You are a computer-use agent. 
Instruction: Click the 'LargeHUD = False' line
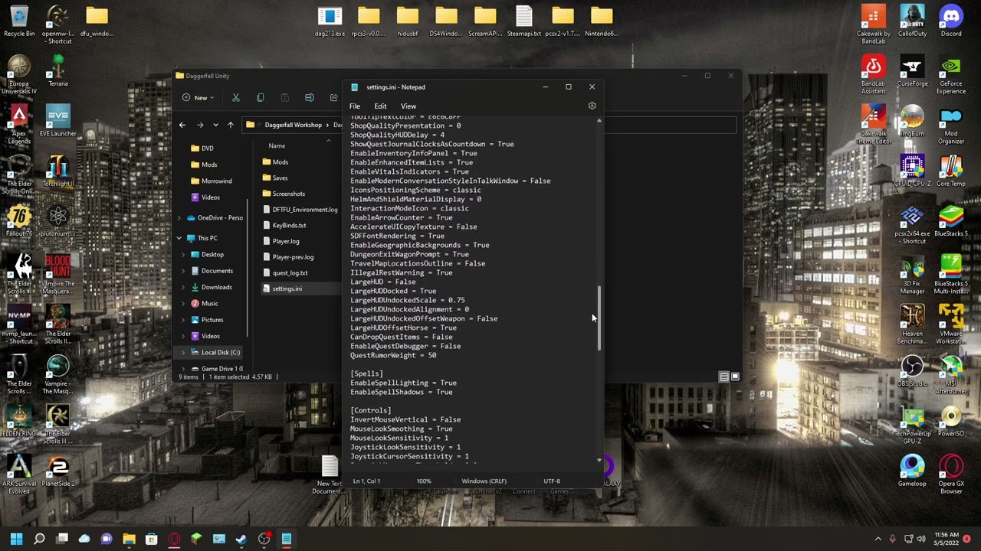click(383, 282)
